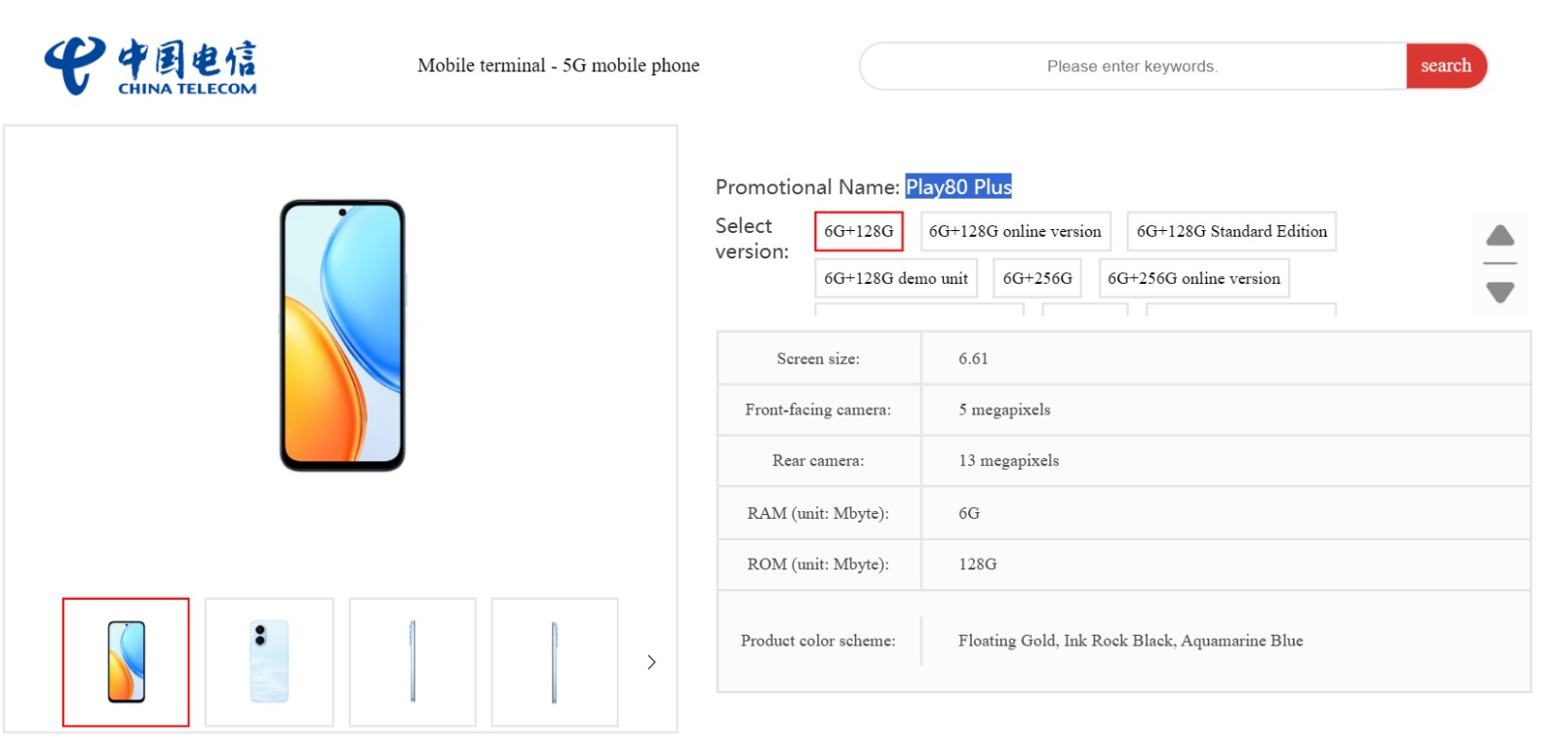Select the 6G+256G version
This screenshot has width=1560, height=745.
point(1036,278)
